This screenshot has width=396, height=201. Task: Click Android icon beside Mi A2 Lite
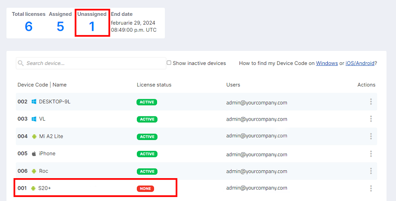[x=34, y=136]
